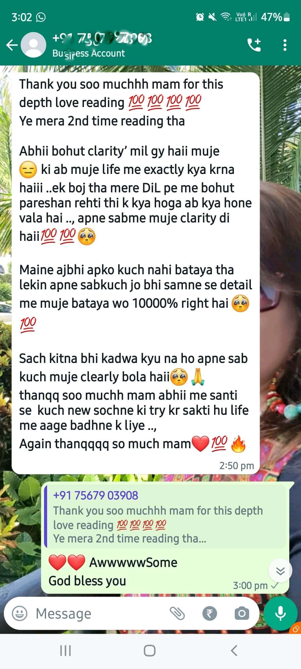Tap the Message text input field
Image resolution: width=301 pixels, height=669 pixels.
[100, 614]
